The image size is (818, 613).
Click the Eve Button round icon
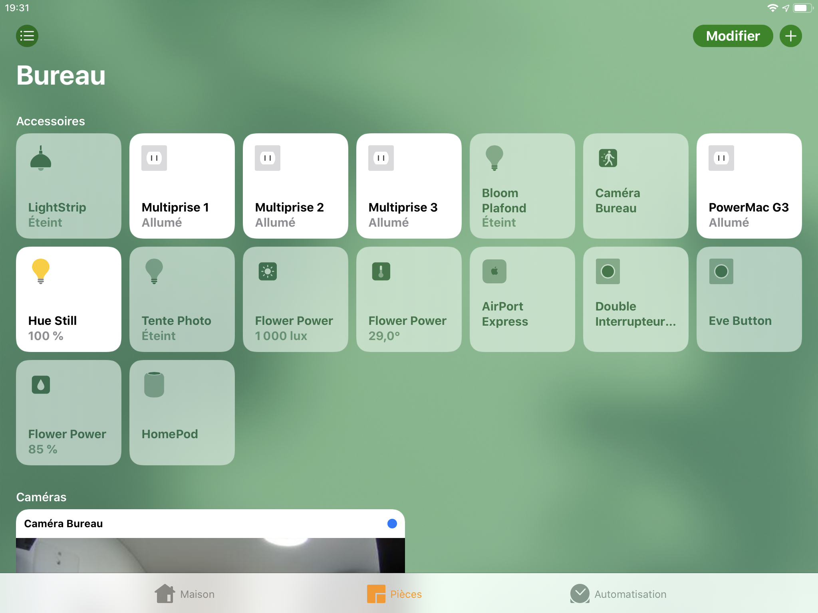click(721, 271)
